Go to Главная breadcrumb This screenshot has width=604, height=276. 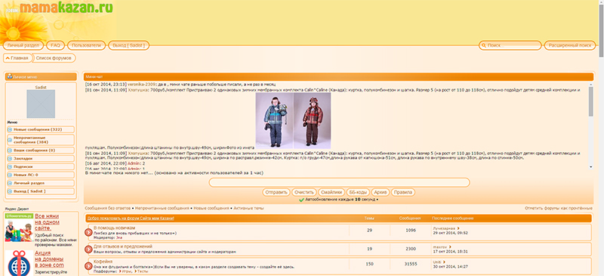point(20,58)
